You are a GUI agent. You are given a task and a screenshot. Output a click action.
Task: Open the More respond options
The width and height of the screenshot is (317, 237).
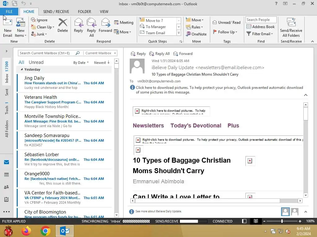[x=123, y=32]
